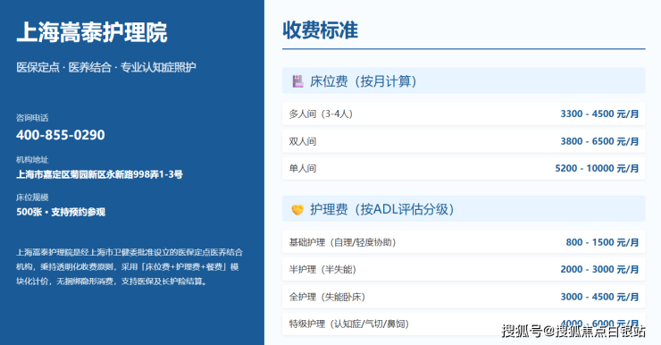Click the label 床位规模
661x345 pixels.
32,197
